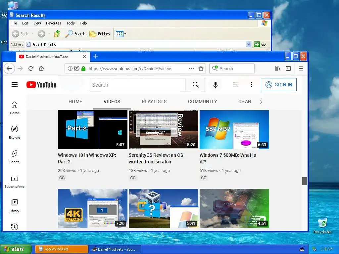The width and height of the screenshot is (339, 254).
Task: Go to the Firefox home page
Action: pyautogui.click(x=41, y=68)
